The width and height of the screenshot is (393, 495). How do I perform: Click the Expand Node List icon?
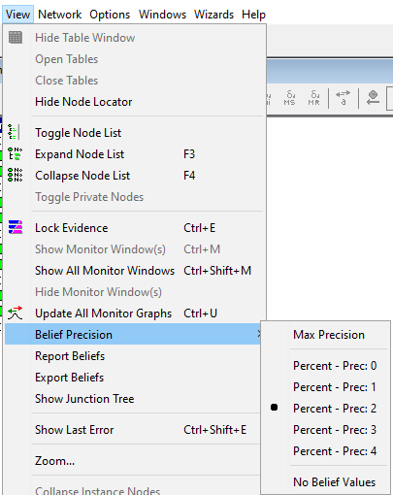click(x=16, y=153)
